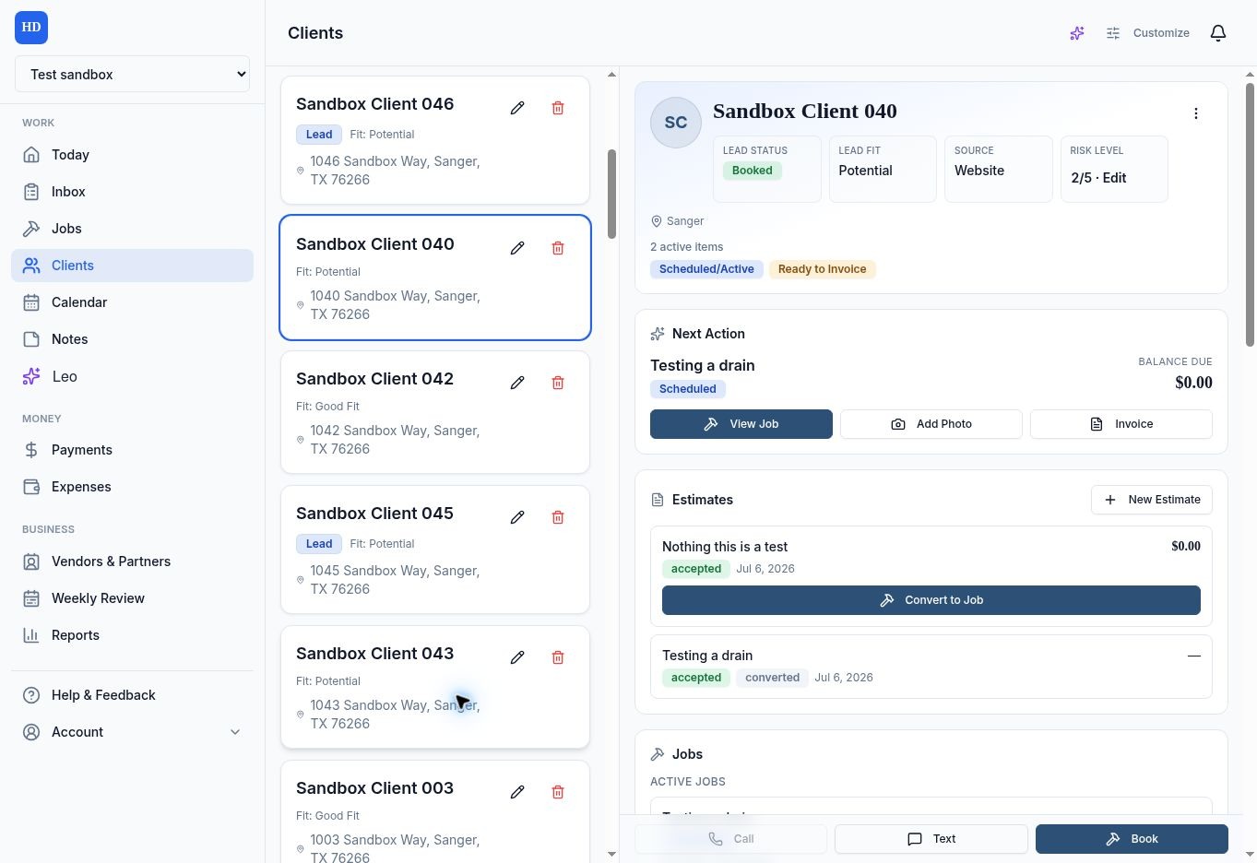Select the Sandbox Client 046 card
This screenshot has height=863, width=1257.
435,140
